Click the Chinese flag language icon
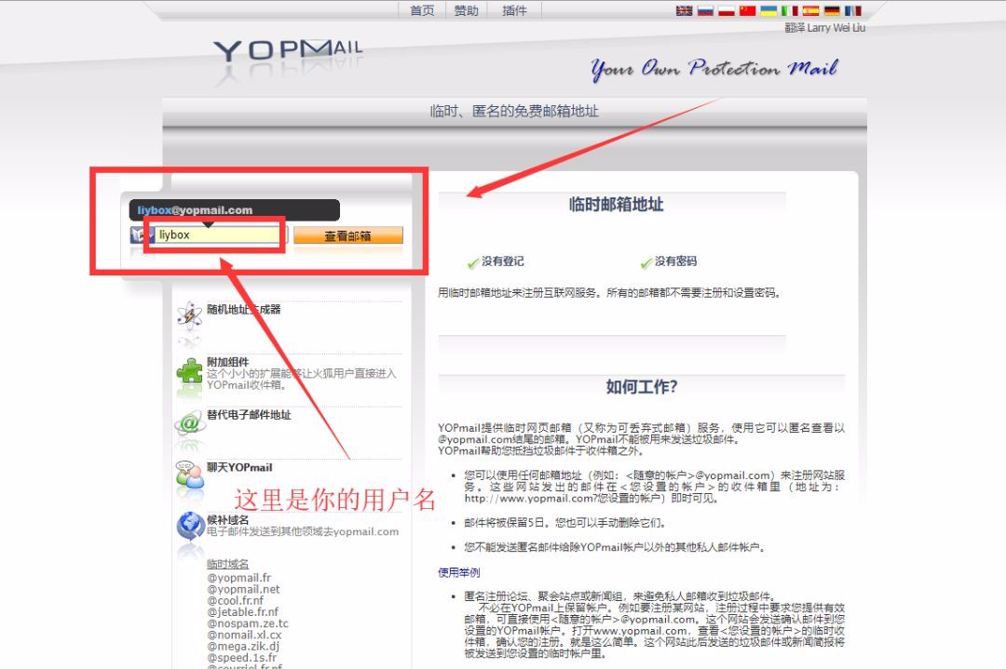Viewport: 1006px width, 669px height. 747,10
